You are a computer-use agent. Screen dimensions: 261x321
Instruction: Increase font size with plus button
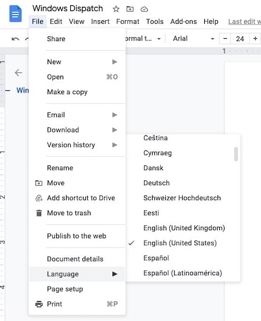click(255, 39)
